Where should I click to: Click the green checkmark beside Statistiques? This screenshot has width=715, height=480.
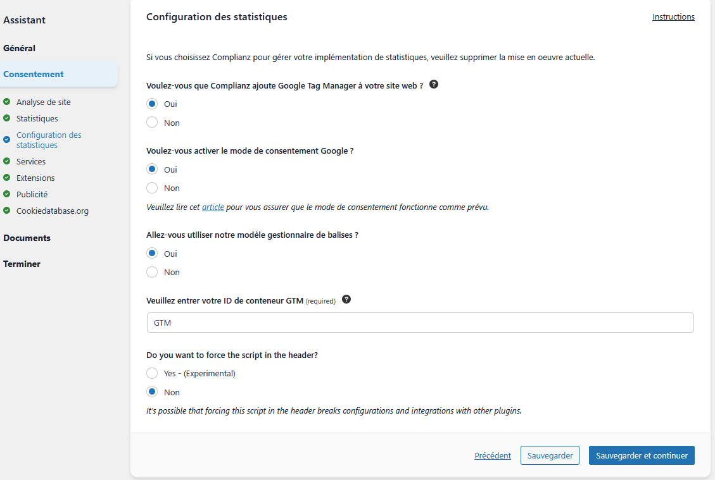(8, 118)
